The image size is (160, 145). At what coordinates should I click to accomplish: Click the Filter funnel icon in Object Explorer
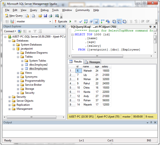35,31
